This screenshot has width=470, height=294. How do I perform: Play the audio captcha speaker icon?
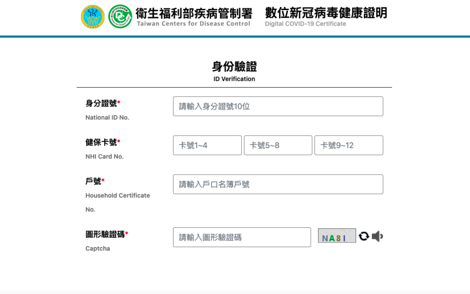(x=377, y=236)
